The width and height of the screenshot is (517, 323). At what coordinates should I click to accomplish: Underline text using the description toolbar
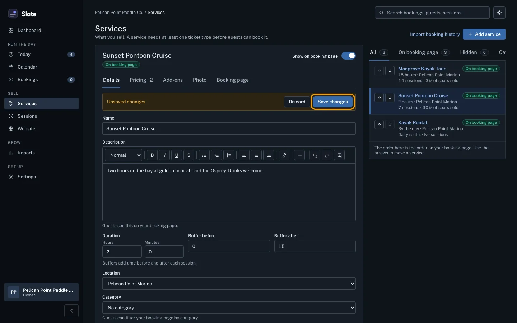(177, 155)
